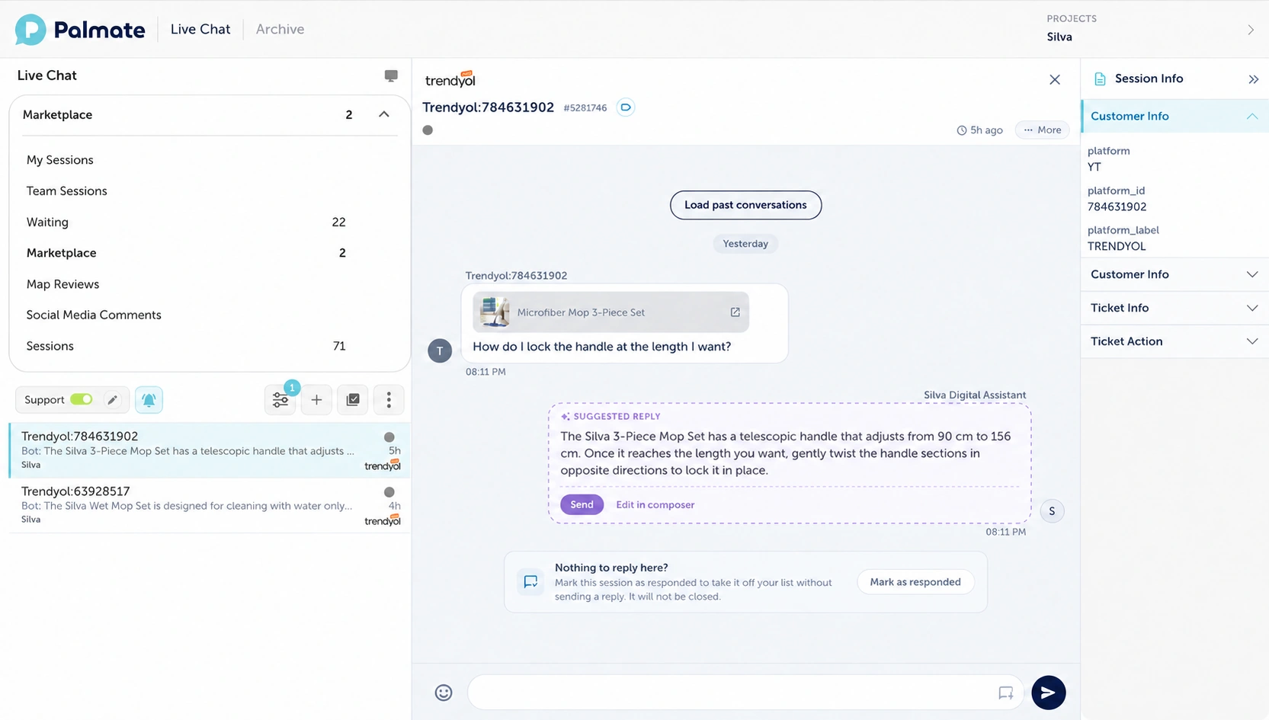This screenshot has width=1269, height=720.
Task: Click the canned replies icon in composer
Action: pyautogui.click(x=1006, y=693)
